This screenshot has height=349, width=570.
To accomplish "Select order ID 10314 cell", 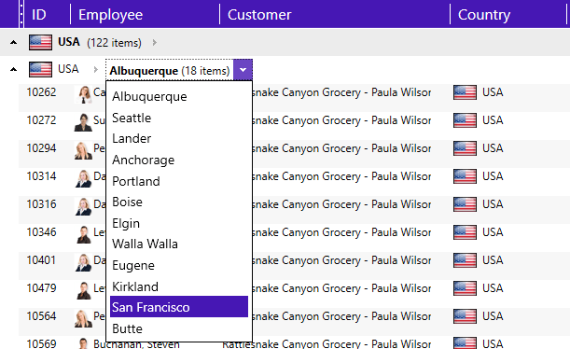I will (x=41, y=176).
